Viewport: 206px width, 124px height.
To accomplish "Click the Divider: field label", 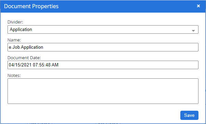I will tap(15, 22).
